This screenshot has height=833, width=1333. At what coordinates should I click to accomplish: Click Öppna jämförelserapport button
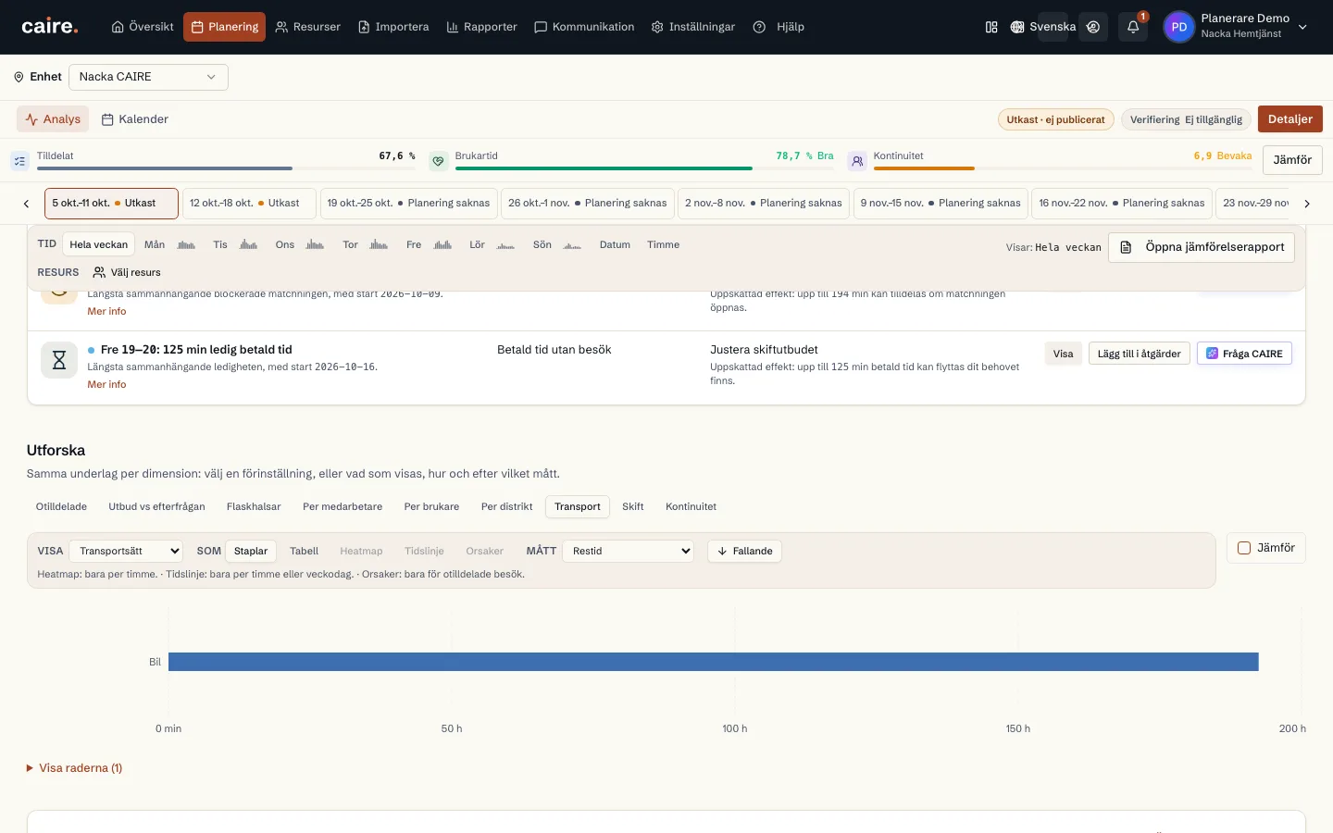click(x=1202, y=247)
